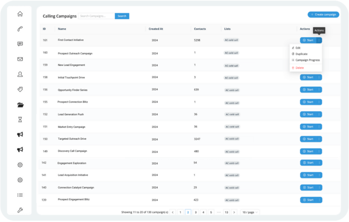The height and width of the screenshot is (222, 349).
Task: Open the list icon in sidebar
Action: pyautogui.click(x=20, y=195)
